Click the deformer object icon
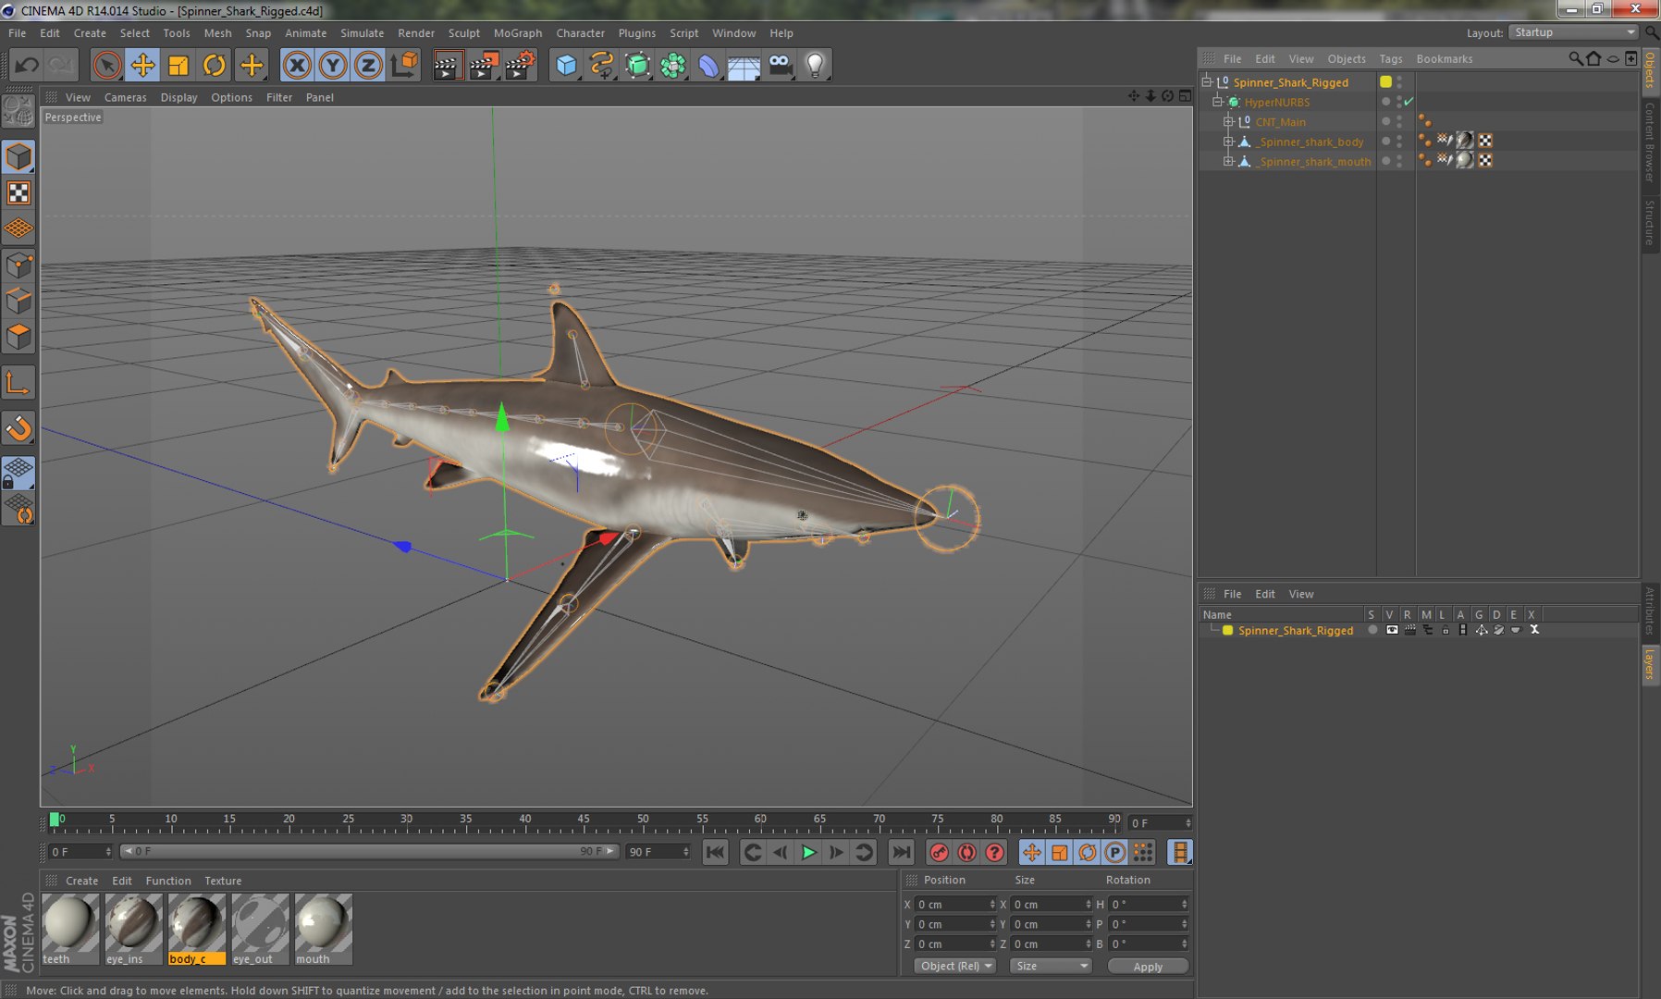This screenshot has width=1661, height=999. click(708, 65)
